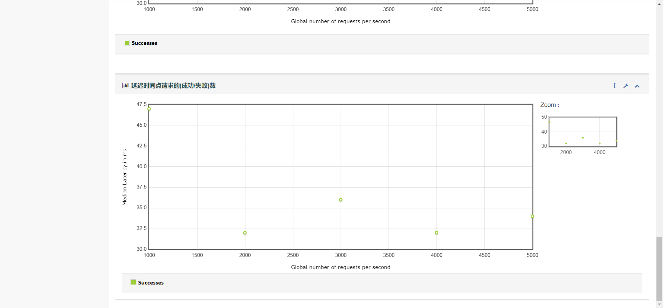Screen dimensions: 663x308
Task: Click the lower chart x-axis label text
Action: pos(341,267)
